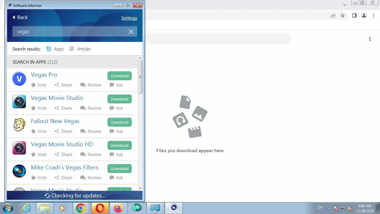Share Fallout New Vegas
The height and width of the screenshot is (214, 380).
click(63, 131)
